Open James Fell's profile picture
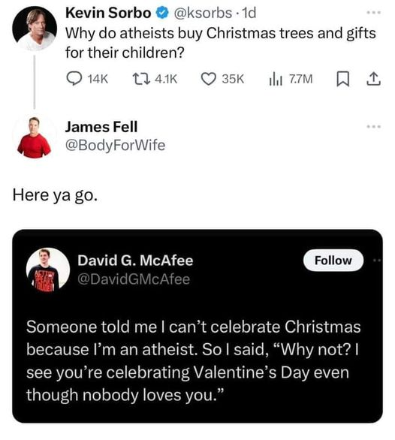The image size is (395, 440). (35, 137)
